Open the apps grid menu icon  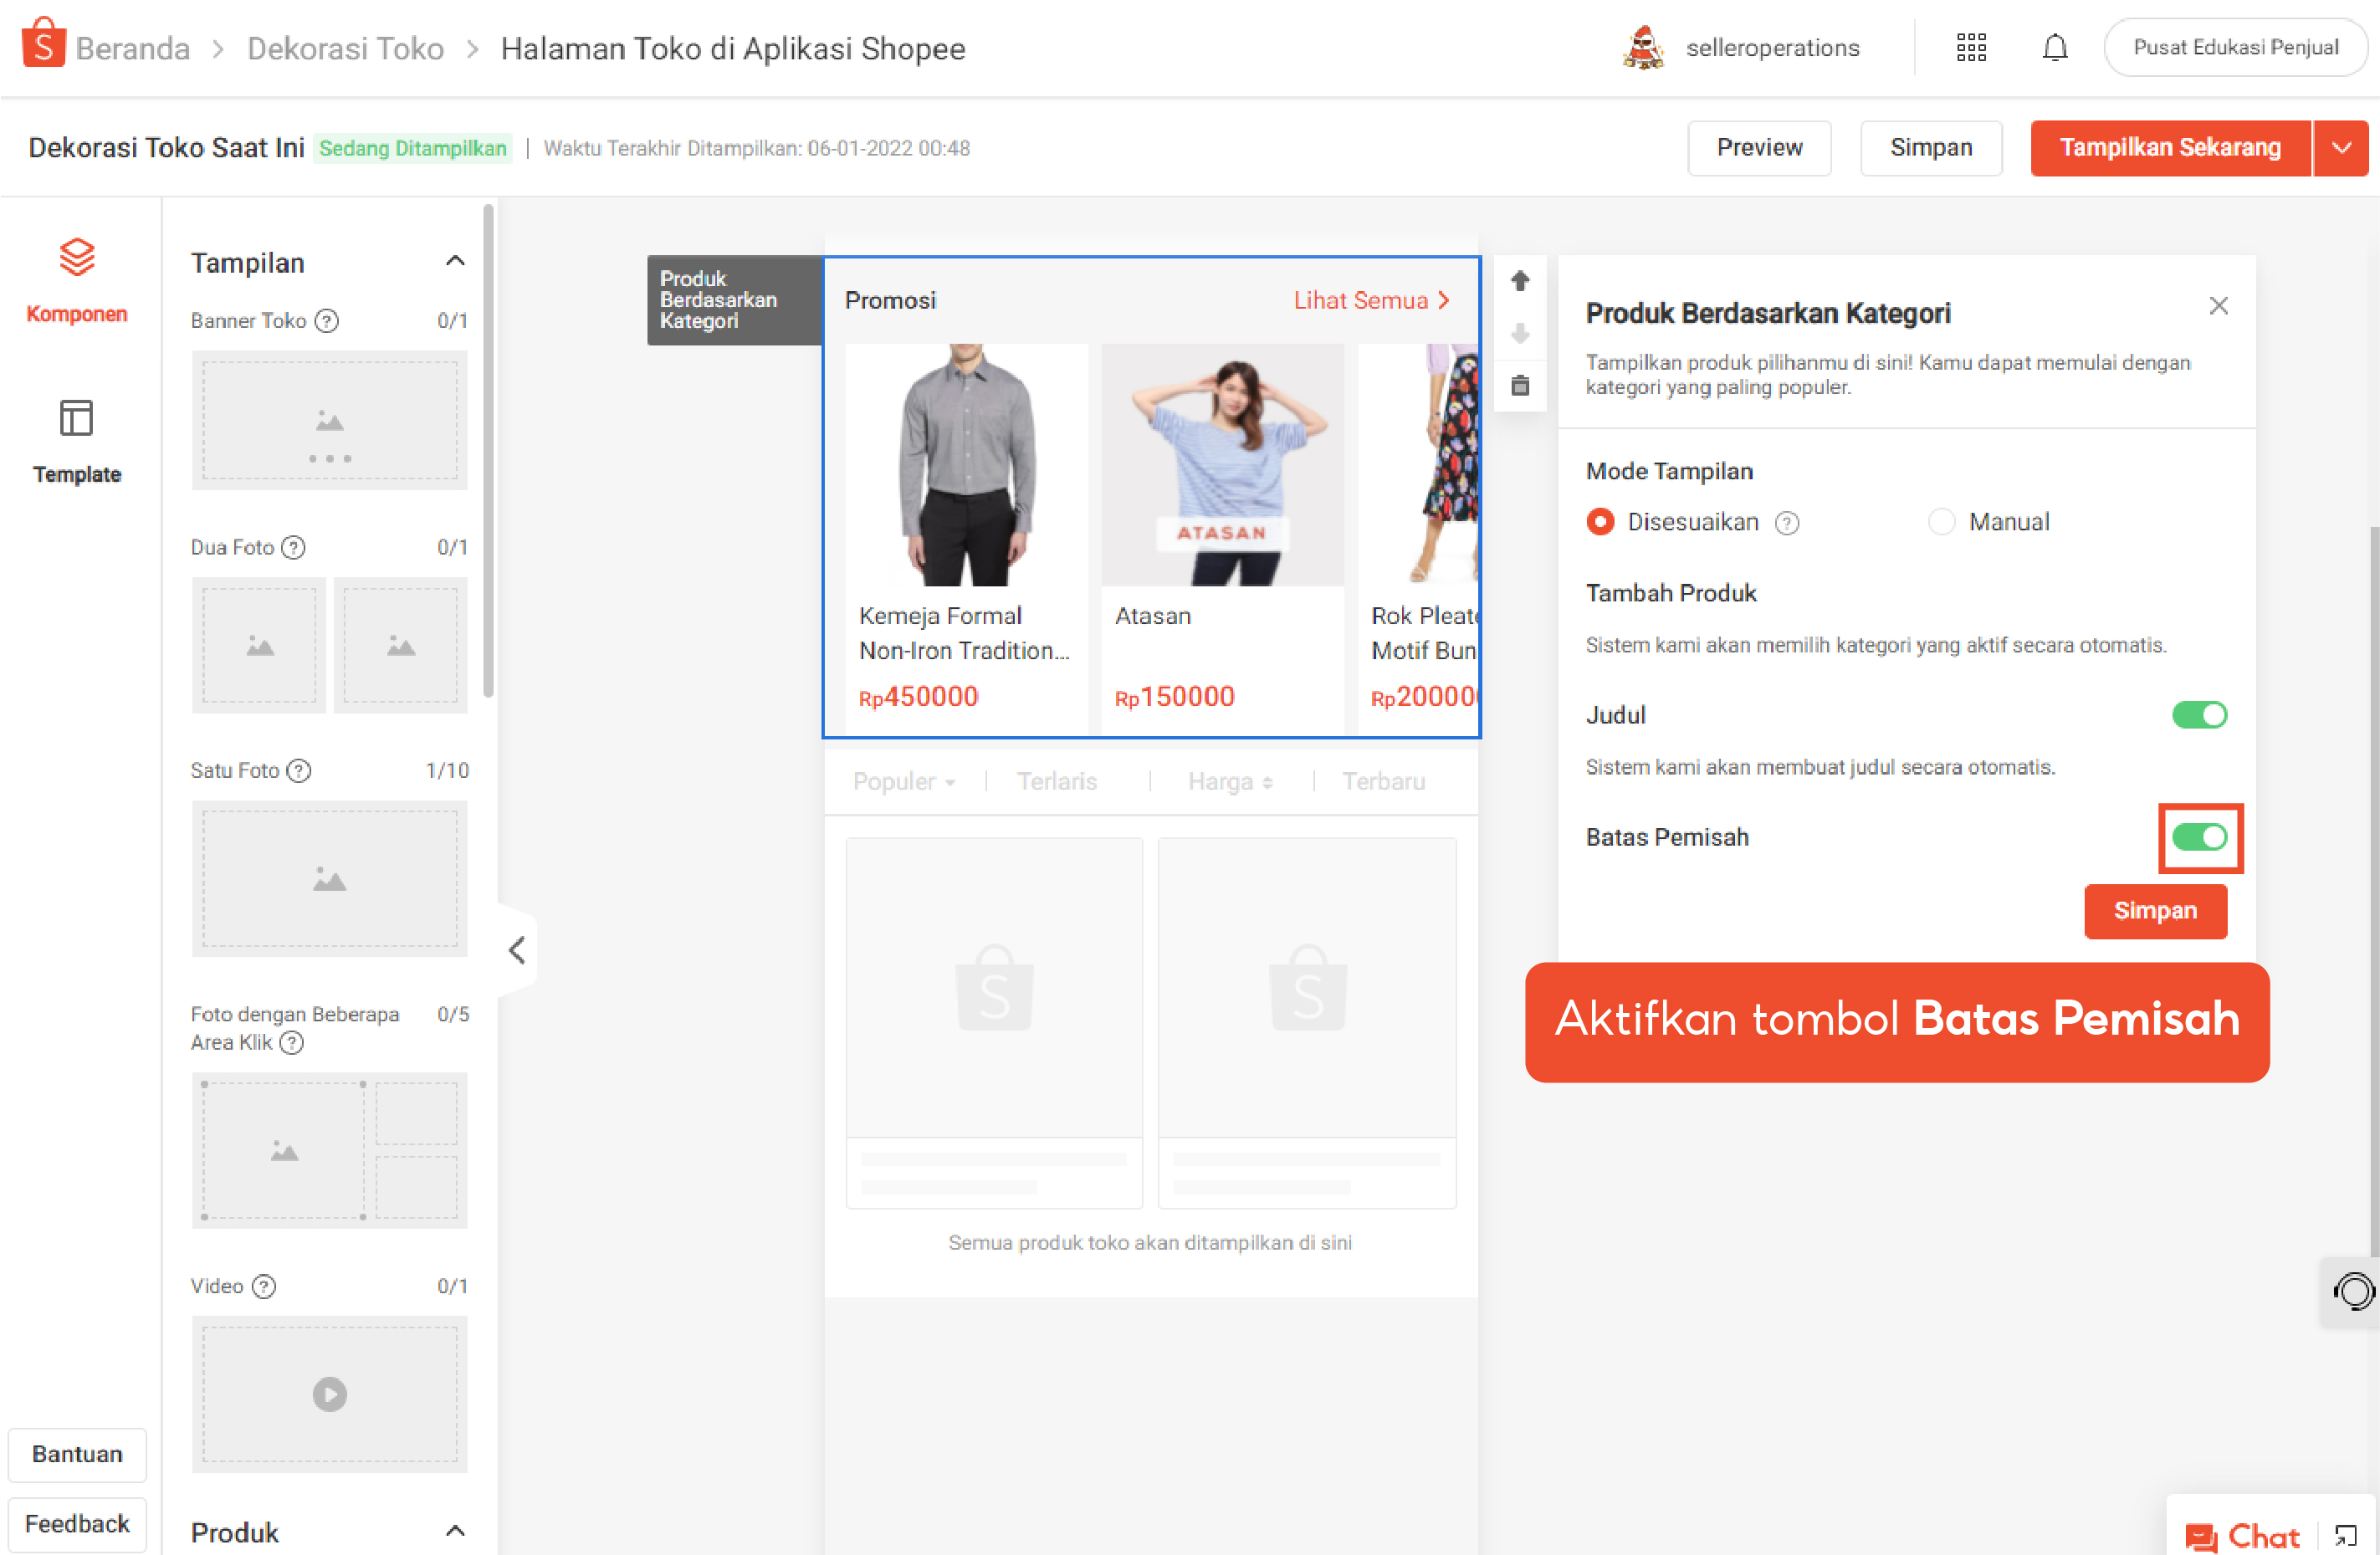point(1970,48)
